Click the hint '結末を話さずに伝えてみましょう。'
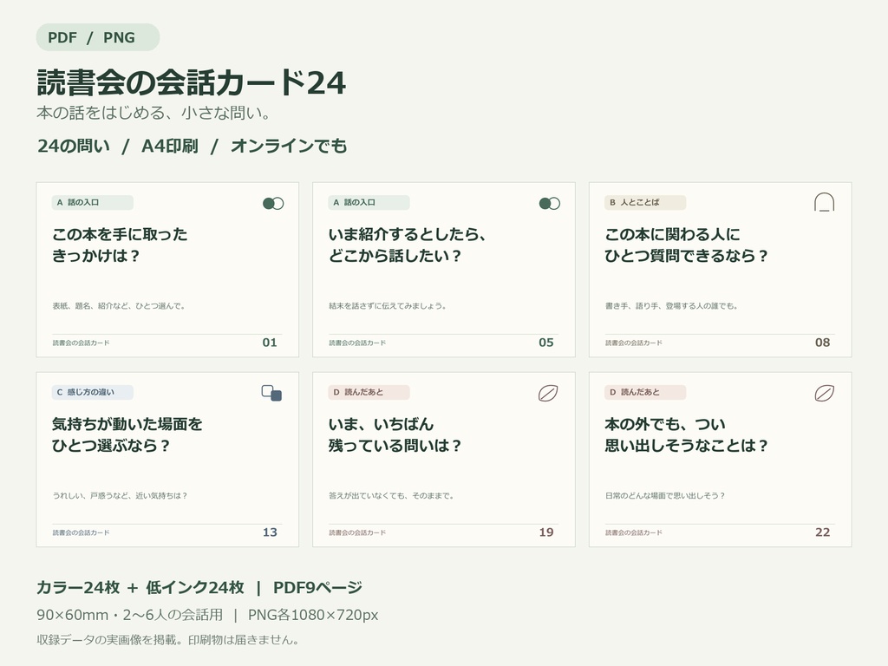 pos(388,306)
